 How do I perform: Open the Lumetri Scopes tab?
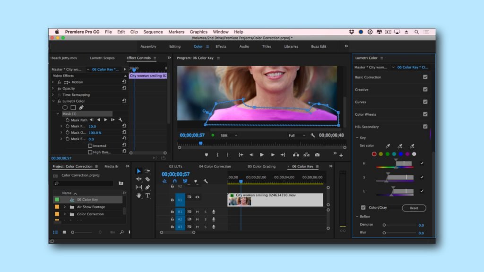102,58
